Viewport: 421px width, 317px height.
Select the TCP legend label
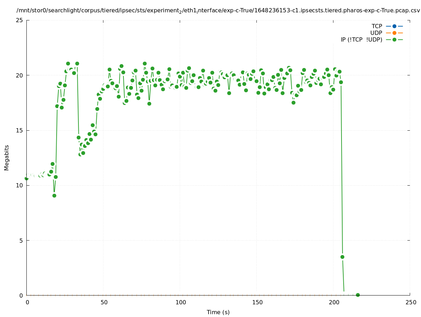377,26
